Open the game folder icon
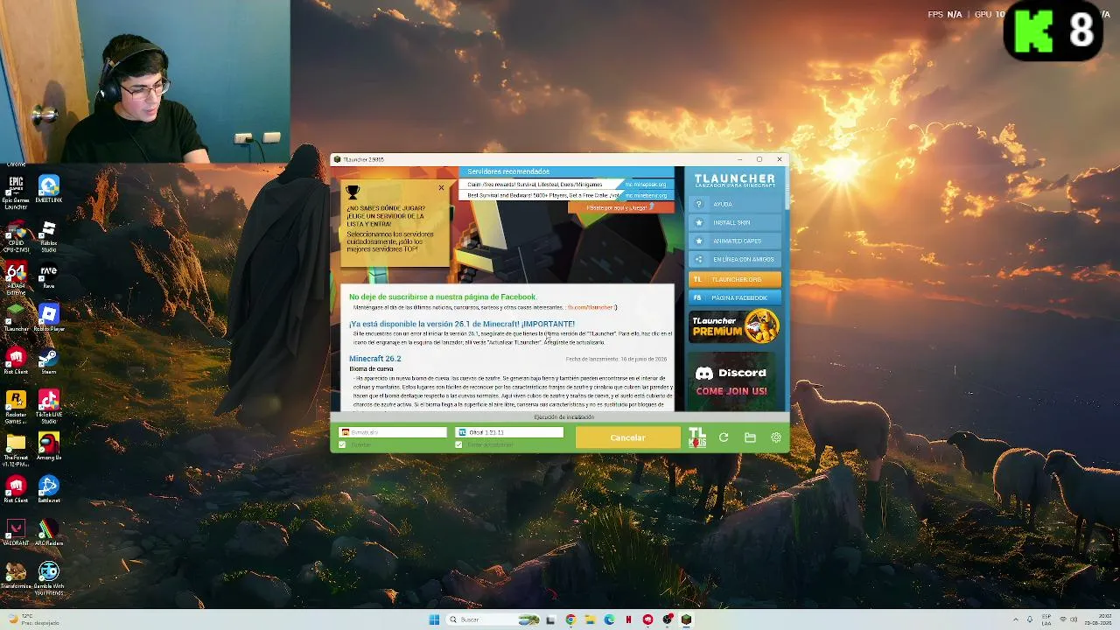 tap(750, 437)
